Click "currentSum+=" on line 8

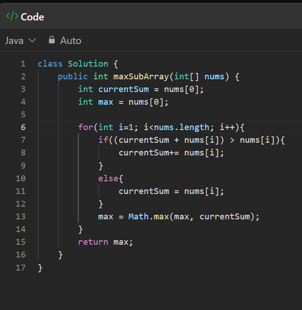tap(149, 153)
